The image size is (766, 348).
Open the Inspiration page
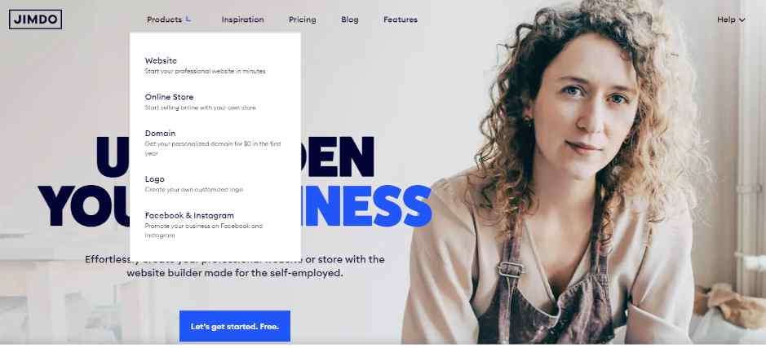point(243,20)
